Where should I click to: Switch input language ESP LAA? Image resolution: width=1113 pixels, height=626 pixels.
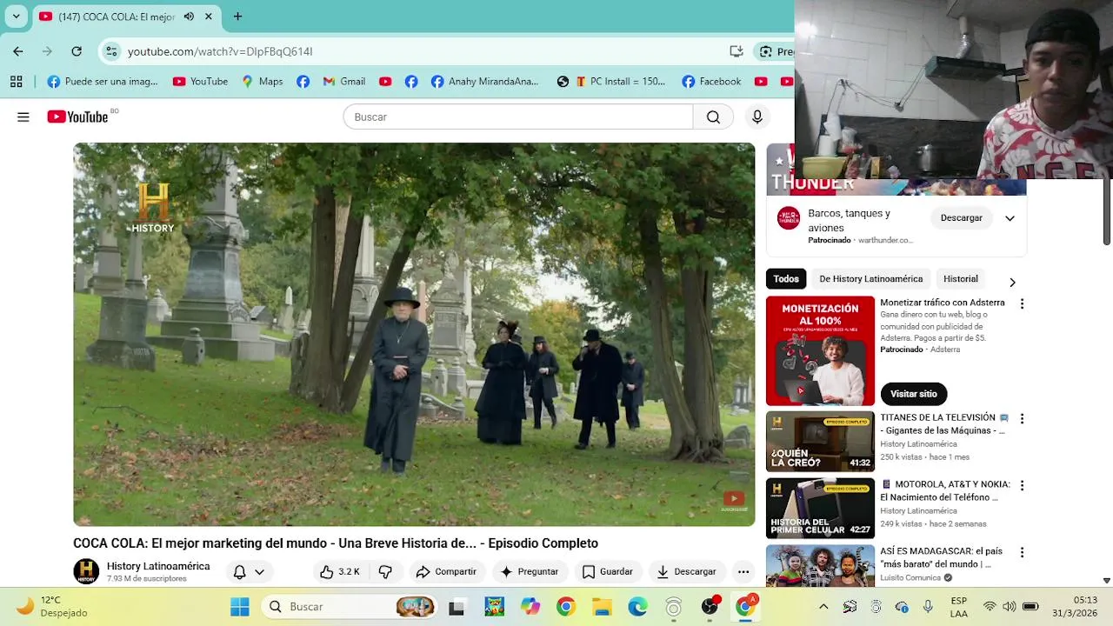click(958, 606)
